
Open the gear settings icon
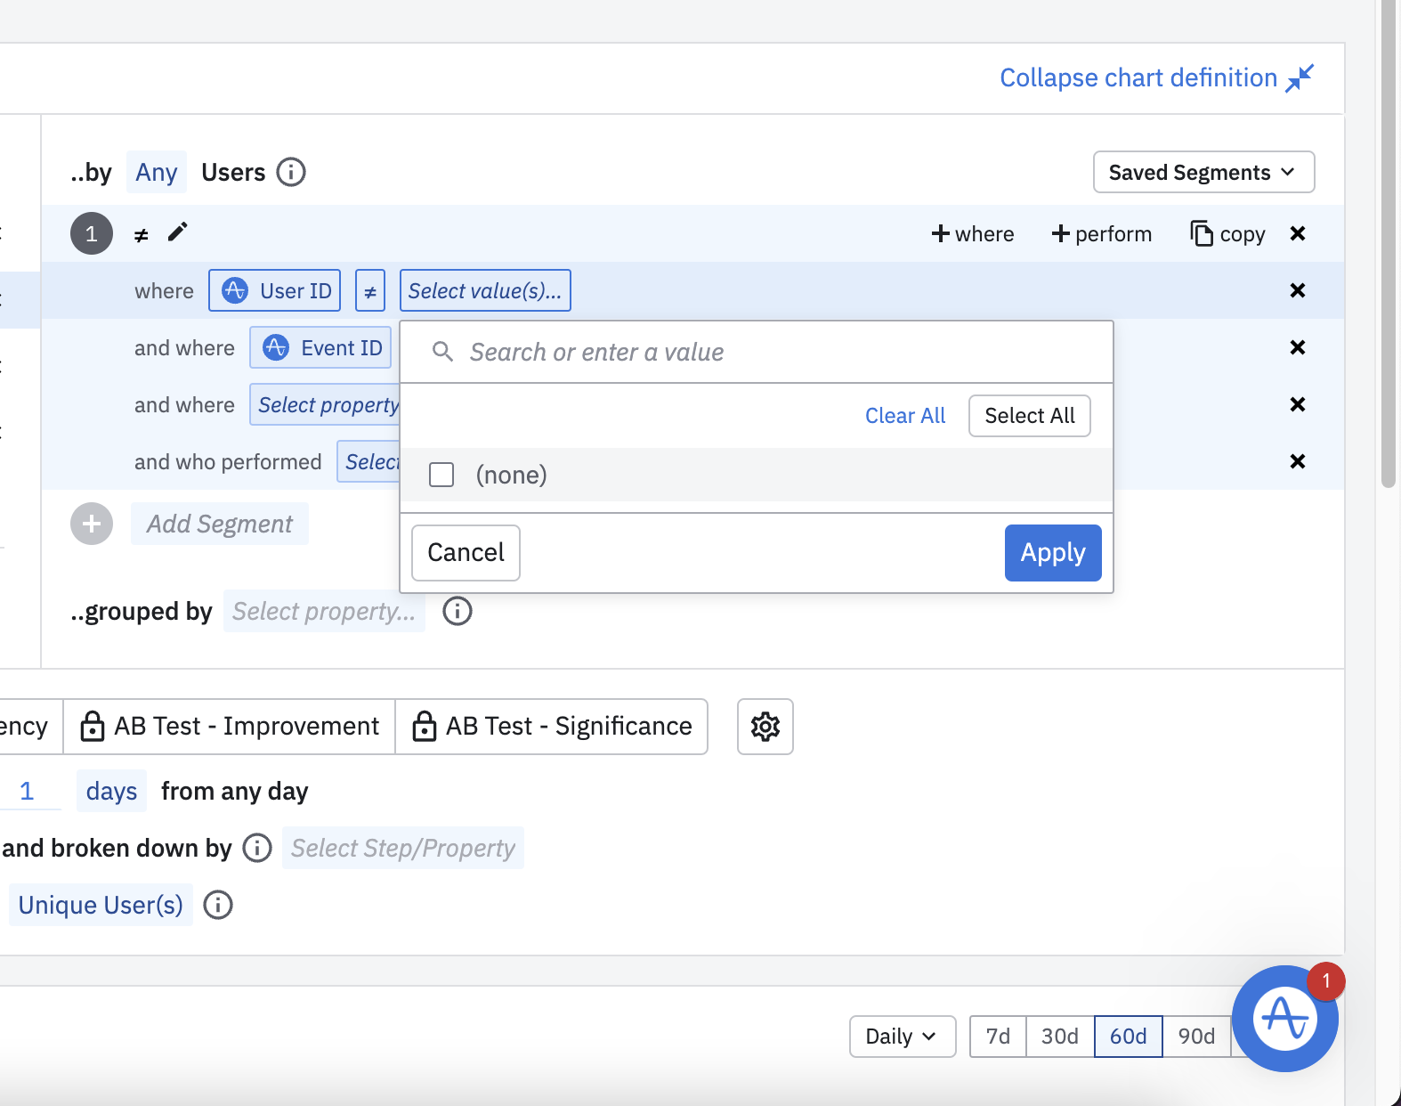pyautogui.click(x=765, y=727)
